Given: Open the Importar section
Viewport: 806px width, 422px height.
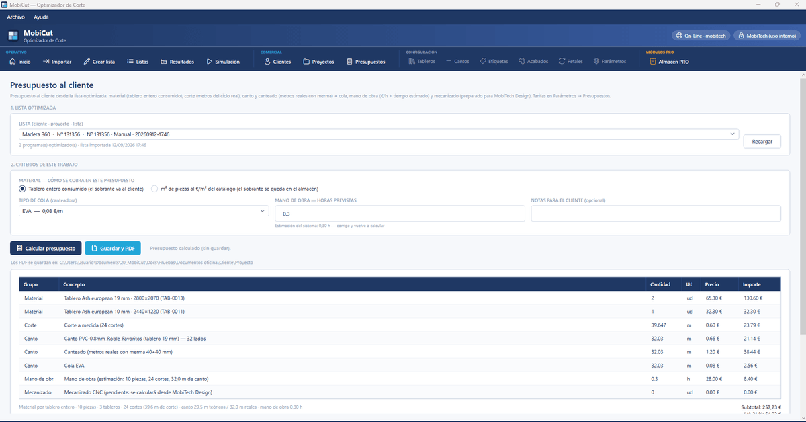Looking at the screenshot, I should [x=57, y=61].
